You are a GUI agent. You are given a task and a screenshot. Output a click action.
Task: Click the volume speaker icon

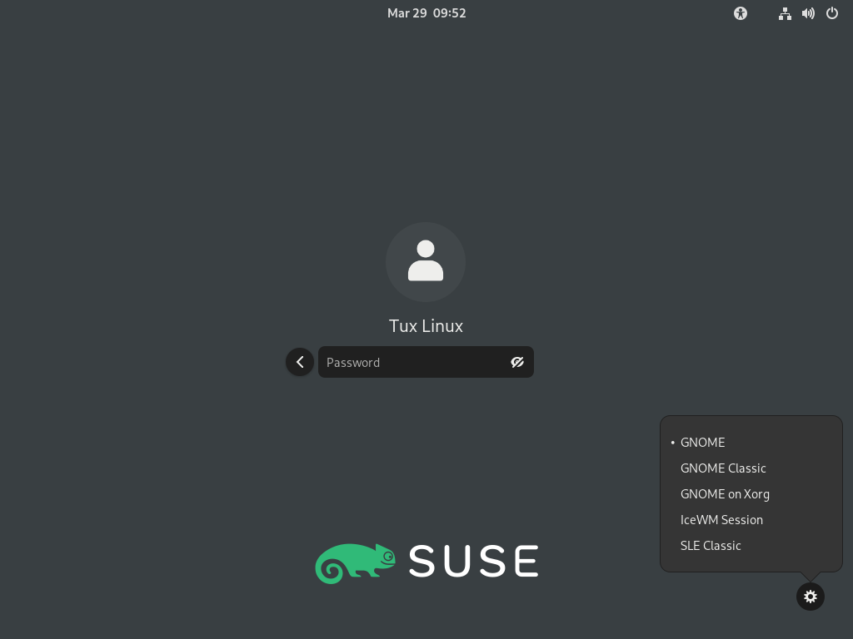[x=808, y=13]
